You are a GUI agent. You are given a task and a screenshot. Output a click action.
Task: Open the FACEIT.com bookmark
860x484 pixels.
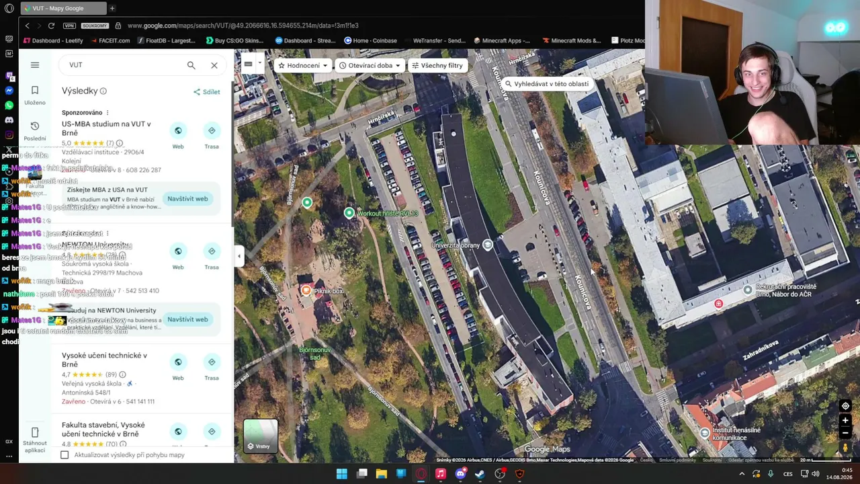[x=110, y=40]
